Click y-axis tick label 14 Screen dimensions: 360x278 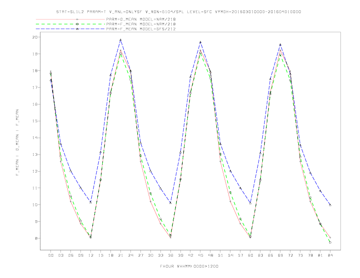(35, 138)
